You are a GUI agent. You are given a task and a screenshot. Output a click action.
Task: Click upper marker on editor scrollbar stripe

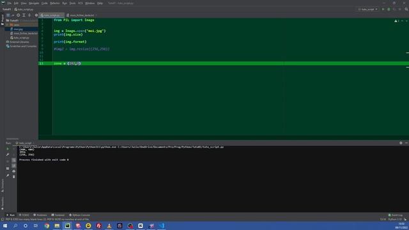point(407,53)
